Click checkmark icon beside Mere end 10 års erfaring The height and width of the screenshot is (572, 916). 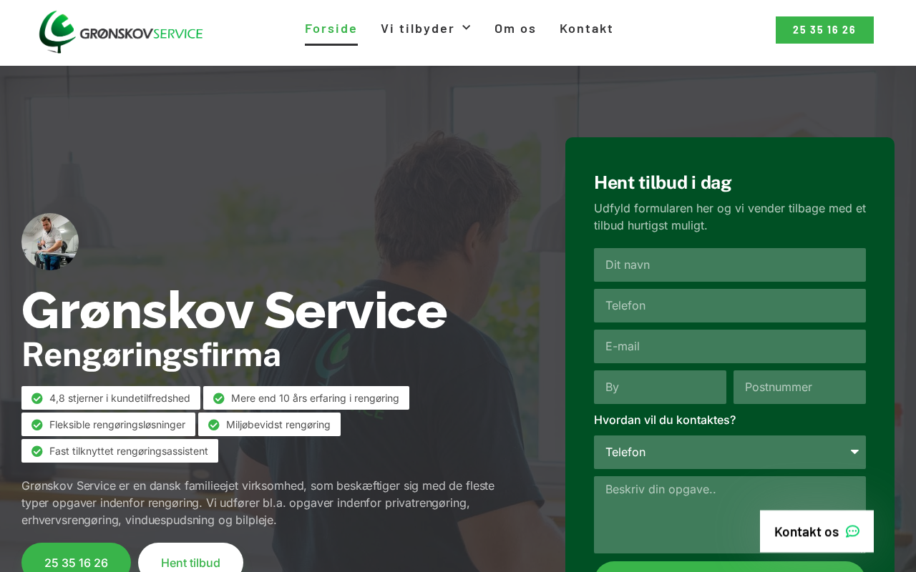pyautogui.click(x=219, y=398)
